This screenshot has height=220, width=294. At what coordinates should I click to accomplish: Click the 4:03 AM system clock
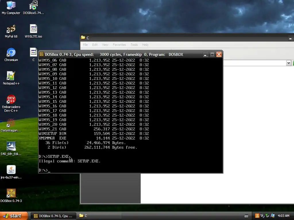click(x=283, y=216)
